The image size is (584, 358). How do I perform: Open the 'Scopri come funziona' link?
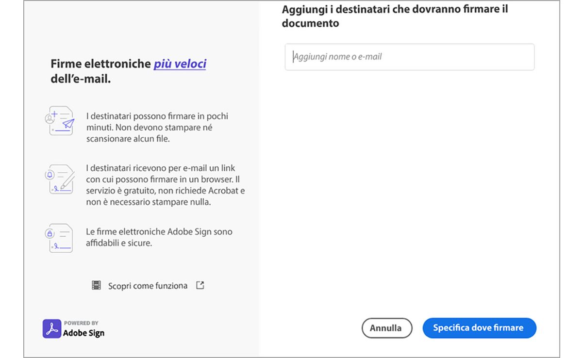(x=148, y=286)
